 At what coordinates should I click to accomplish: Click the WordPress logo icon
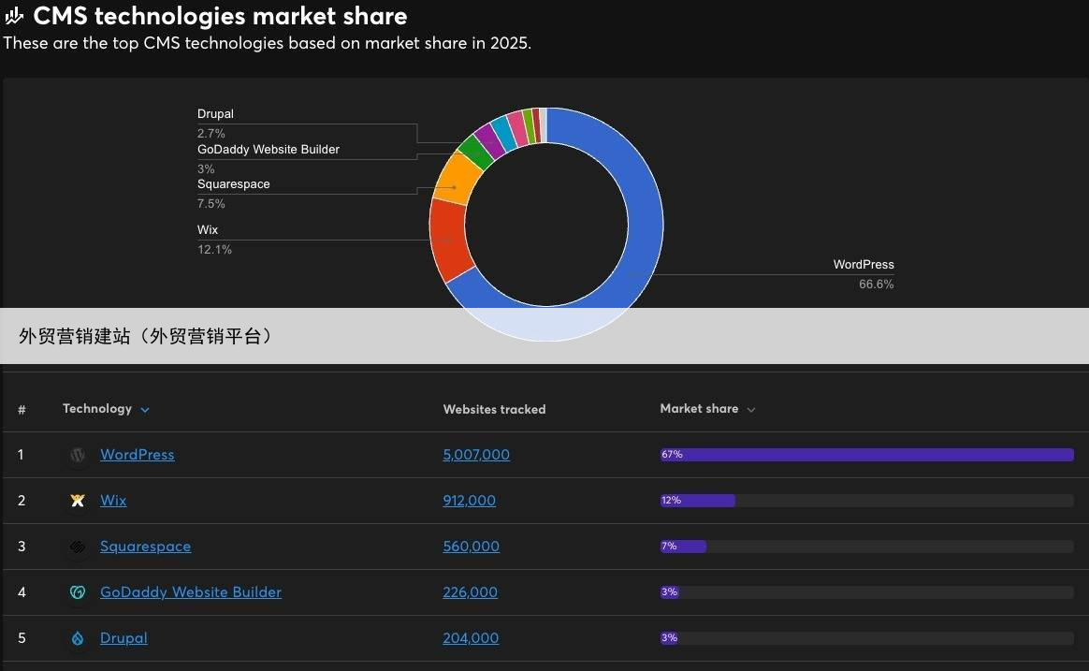79,456
